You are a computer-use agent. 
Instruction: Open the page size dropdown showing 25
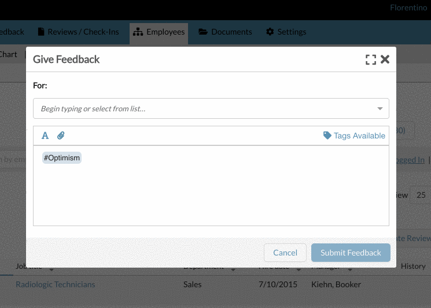421,195
